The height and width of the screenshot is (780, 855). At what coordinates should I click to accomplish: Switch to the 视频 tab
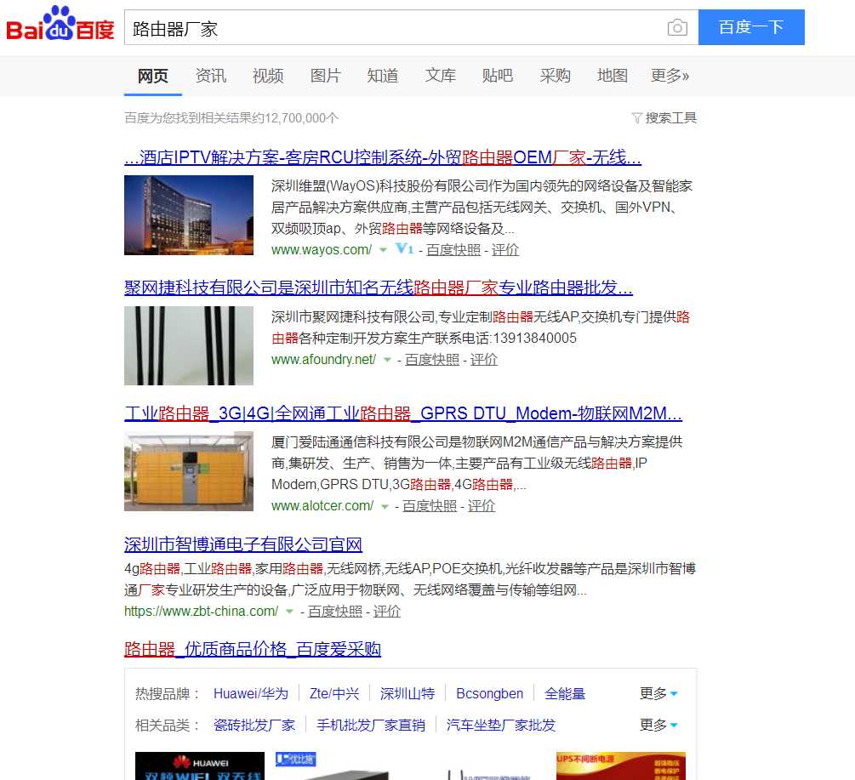268,76
